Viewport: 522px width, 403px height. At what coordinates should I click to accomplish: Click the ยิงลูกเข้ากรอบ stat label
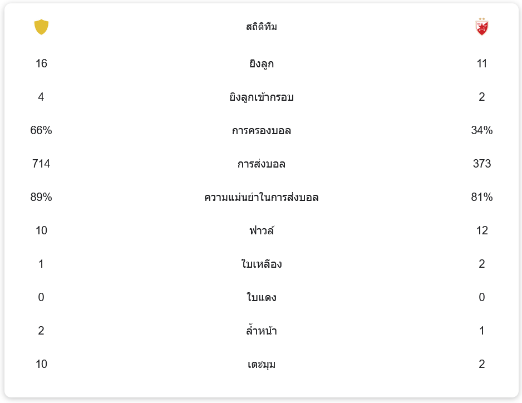click(262, 97)
